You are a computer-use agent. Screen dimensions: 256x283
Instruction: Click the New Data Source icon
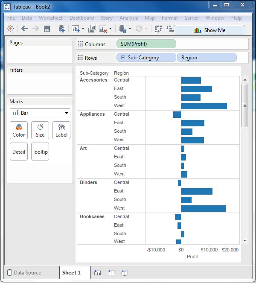coord(61,29)
